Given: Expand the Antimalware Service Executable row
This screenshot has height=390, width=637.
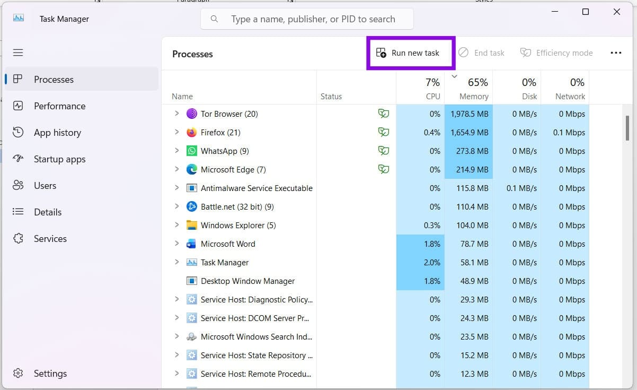Looking at the screenshot, I should pyautogui.click(x=176, y=188).
